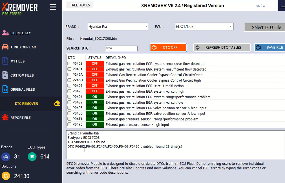Click the engine icon on Save File
Viewport: 285px width, 183px height.
[258, 48]
